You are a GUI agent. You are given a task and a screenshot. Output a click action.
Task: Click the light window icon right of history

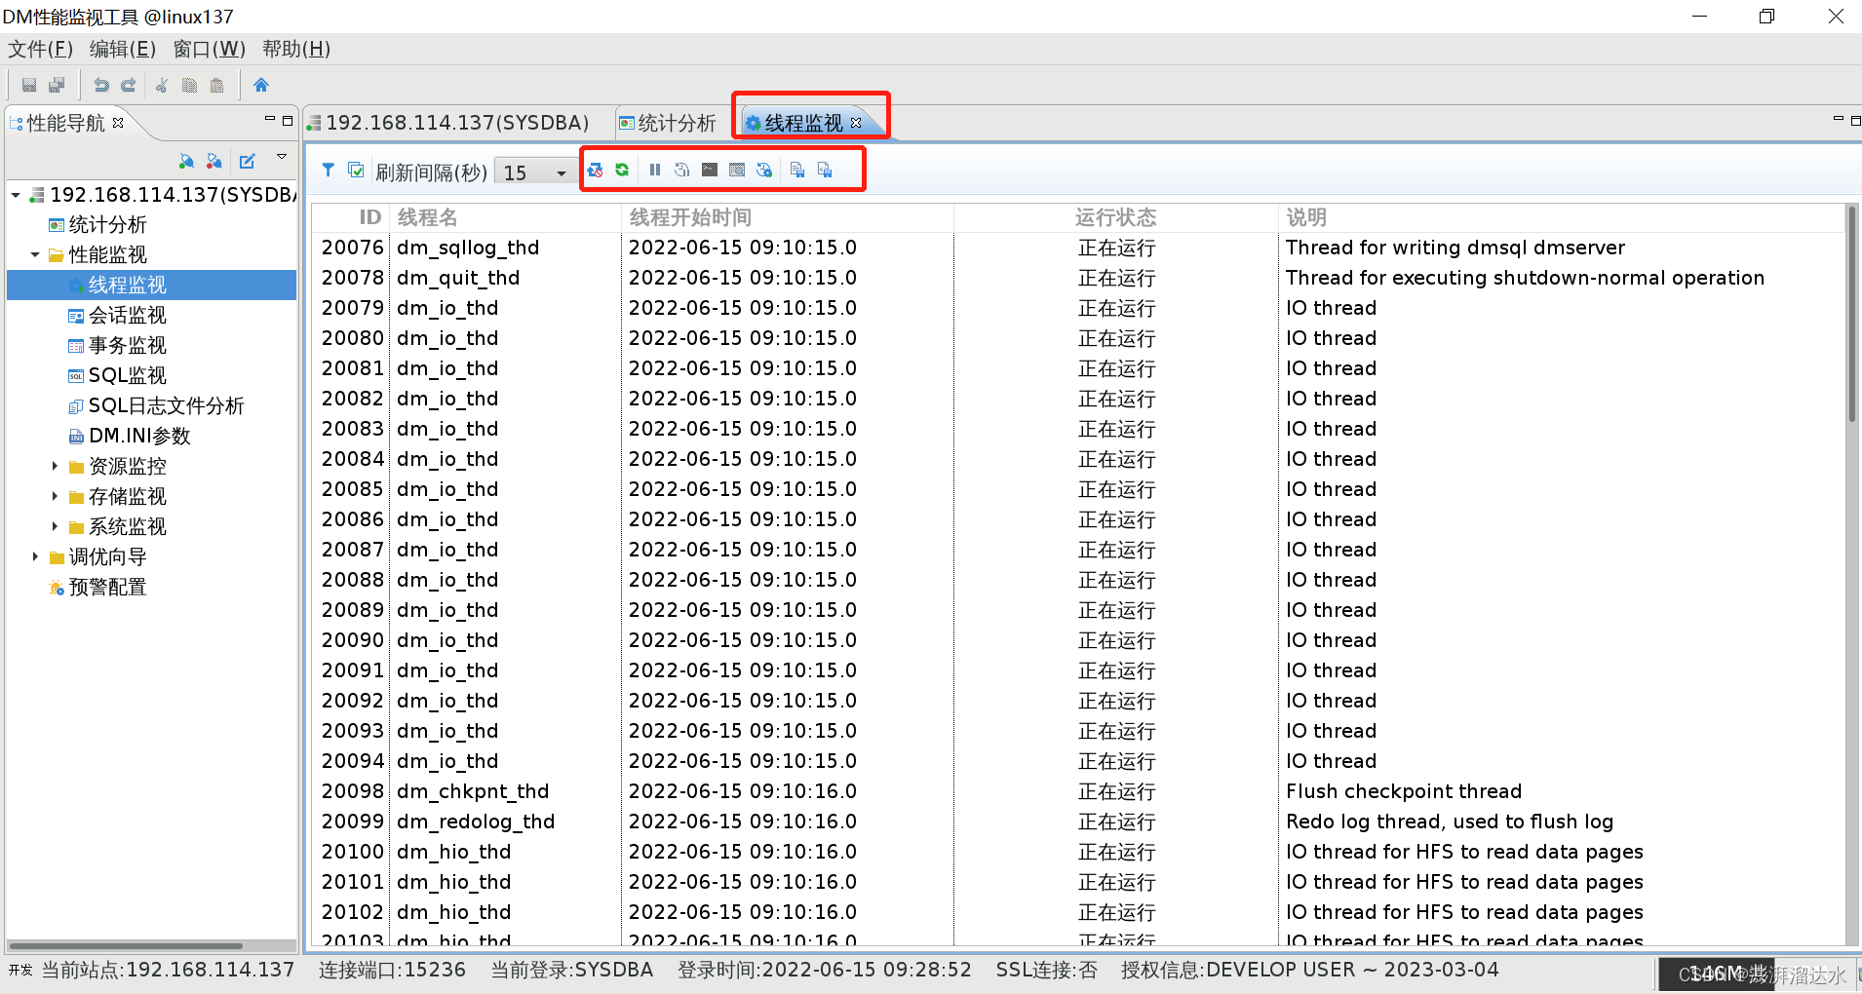[737, 171]
